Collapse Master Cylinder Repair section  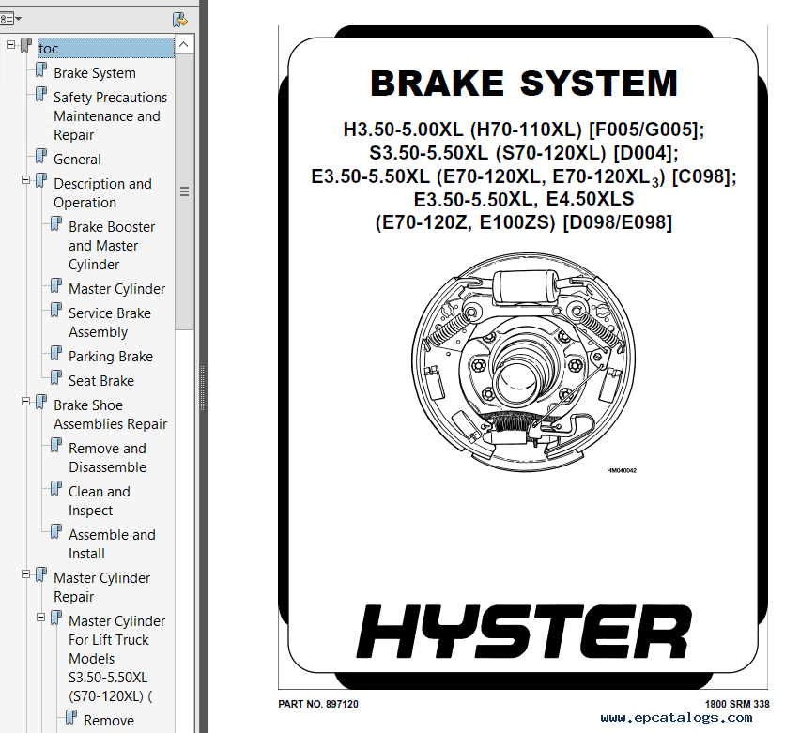[x=26, y=574]
